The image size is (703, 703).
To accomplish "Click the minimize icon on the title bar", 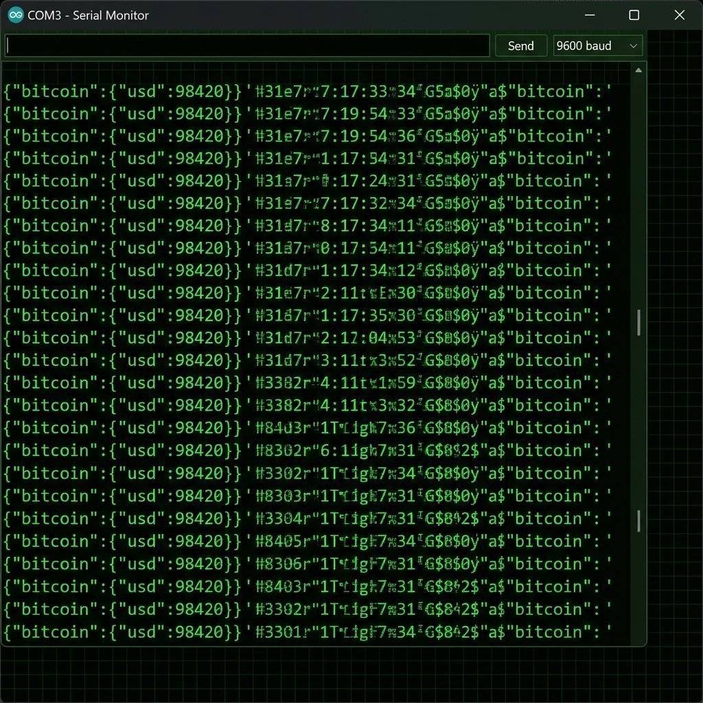I will click(590, 14).
